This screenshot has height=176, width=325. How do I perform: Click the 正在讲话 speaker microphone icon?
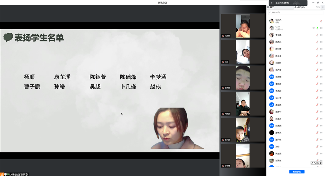coord(272,3)
